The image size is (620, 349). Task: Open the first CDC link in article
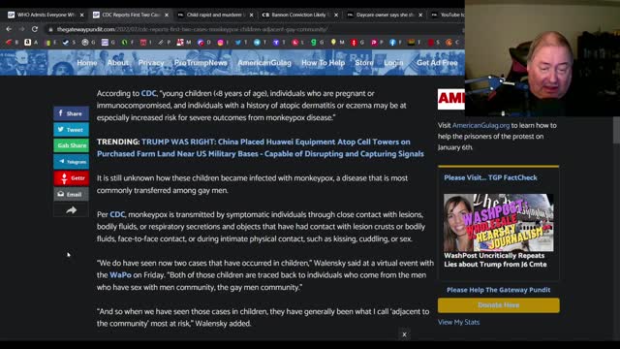pyautogui.click(x=148, y=93)
